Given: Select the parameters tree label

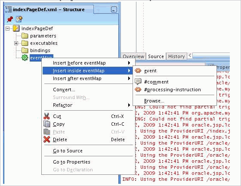Looking at the screenshot, I should point(43,36).
